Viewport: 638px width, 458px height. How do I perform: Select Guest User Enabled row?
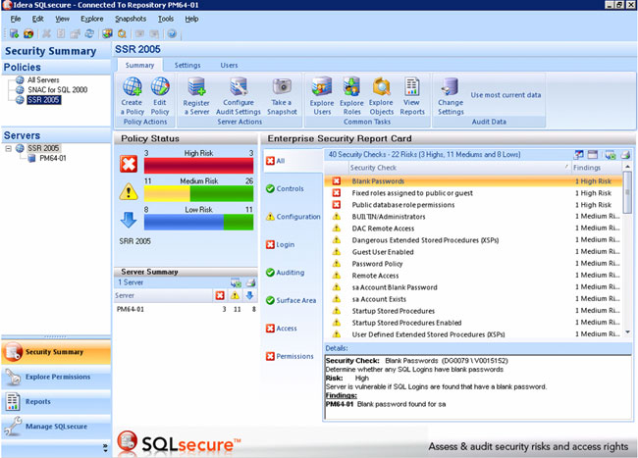point(474,252)
